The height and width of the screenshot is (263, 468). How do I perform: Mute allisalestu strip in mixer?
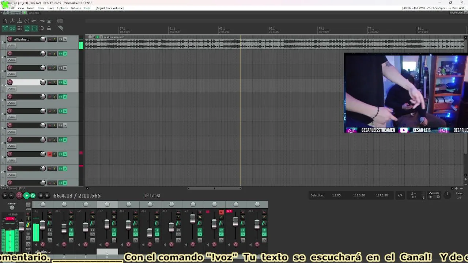[x=50, y=212]
